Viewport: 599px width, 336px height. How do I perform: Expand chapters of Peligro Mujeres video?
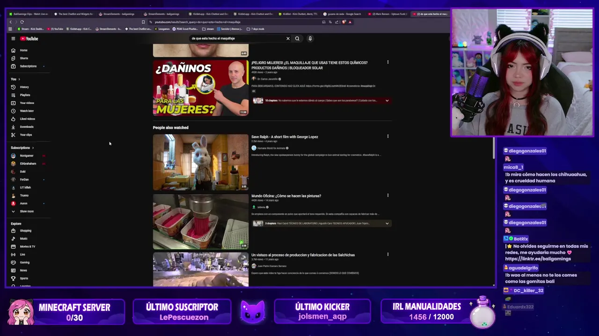[387, 100]
